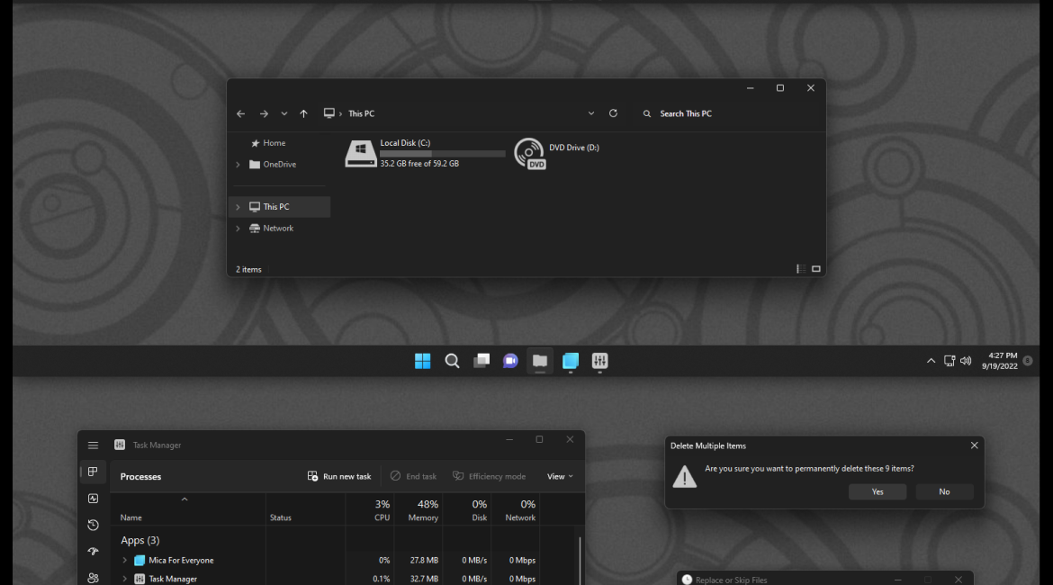This screenshot has width=1053, height=585.
Task: Select Home in the navigation pane
Action: (x=274, y=143)
